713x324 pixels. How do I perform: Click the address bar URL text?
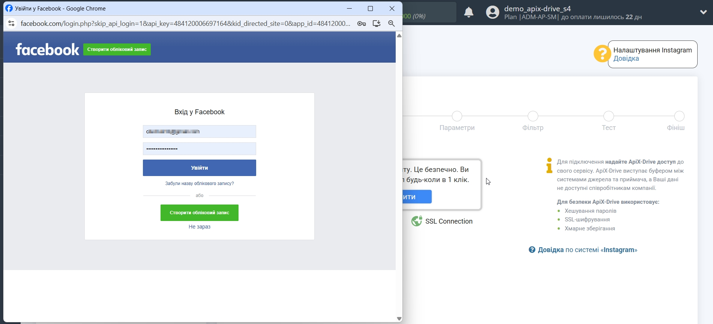(186, 24)
